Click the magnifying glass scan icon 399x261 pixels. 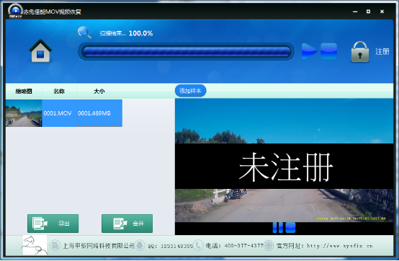84,32
